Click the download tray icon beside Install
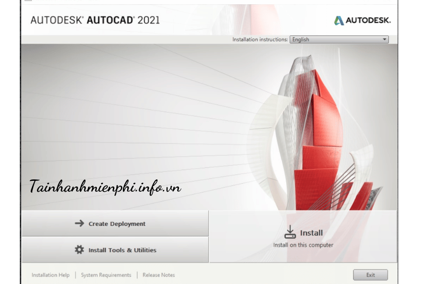 [x=290, y=232]
